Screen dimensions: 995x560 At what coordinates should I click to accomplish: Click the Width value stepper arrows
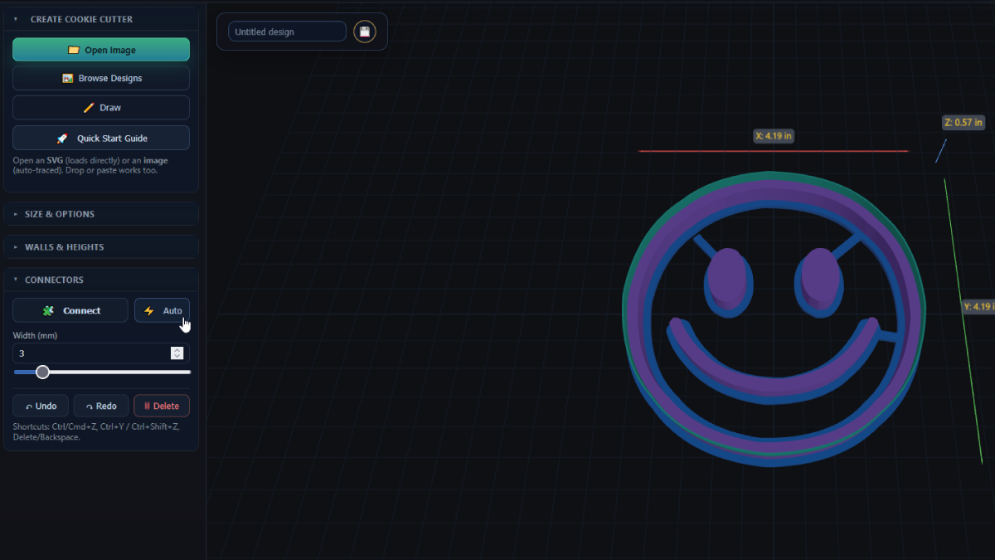pos(177,353)
